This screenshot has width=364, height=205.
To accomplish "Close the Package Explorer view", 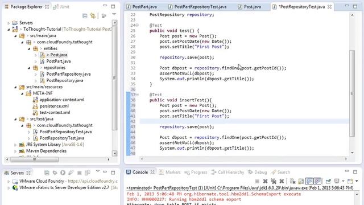I will (47, 7).
